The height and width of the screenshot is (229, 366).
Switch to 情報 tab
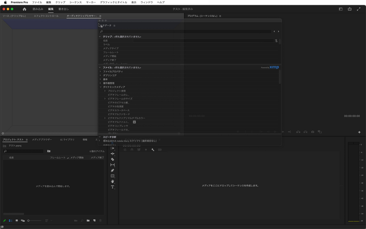(85, 140)
